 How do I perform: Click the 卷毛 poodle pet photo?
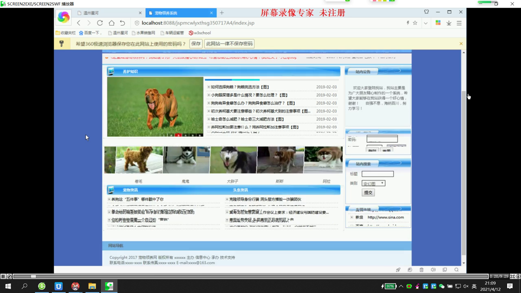coord(139,160)
